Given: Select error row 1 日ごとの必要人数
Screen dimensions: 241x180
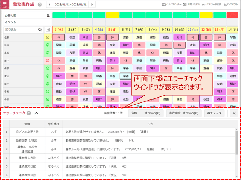Looking at the screenshot, I should tap(119, 132).
